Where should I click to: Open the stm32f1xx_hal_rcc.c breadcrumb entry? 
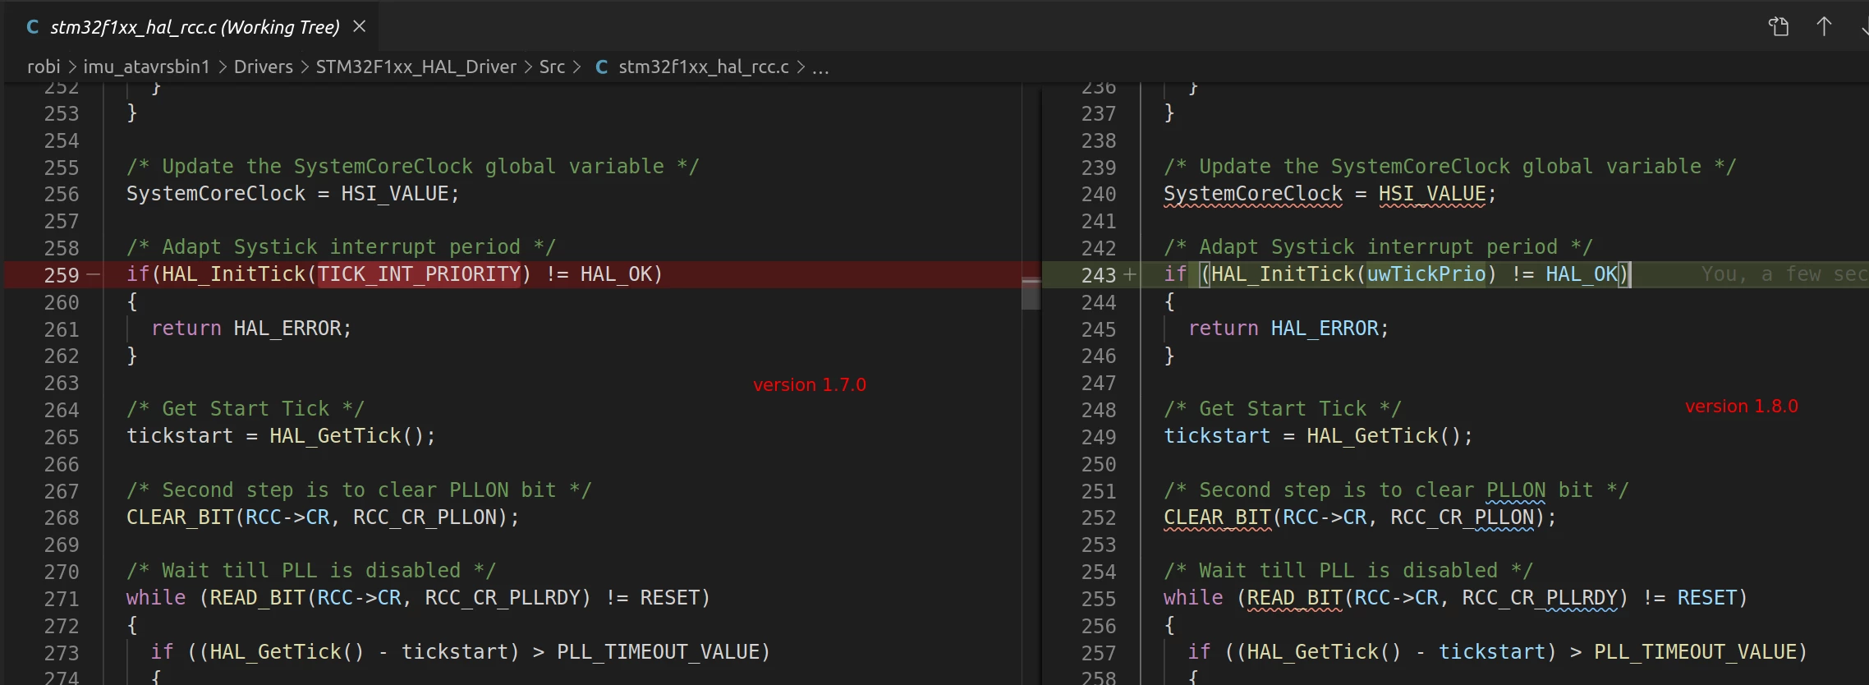coord(703,67)
